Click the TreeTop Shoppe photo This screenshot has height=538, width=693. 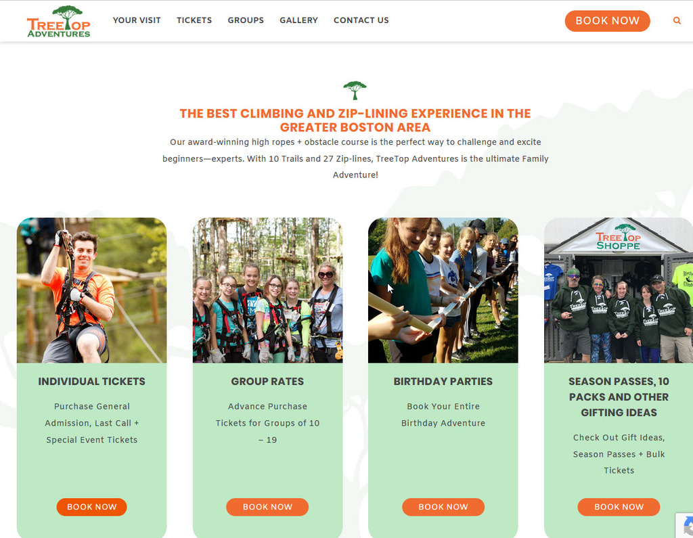(619, 290)
